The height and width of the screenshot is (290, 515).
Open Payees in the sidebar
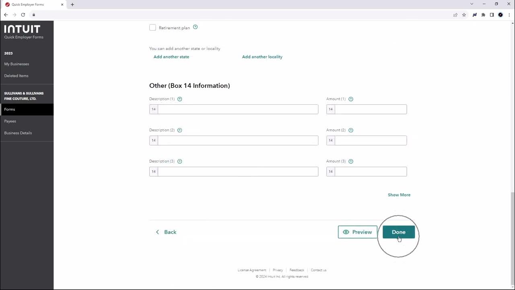tap(10, 121)
